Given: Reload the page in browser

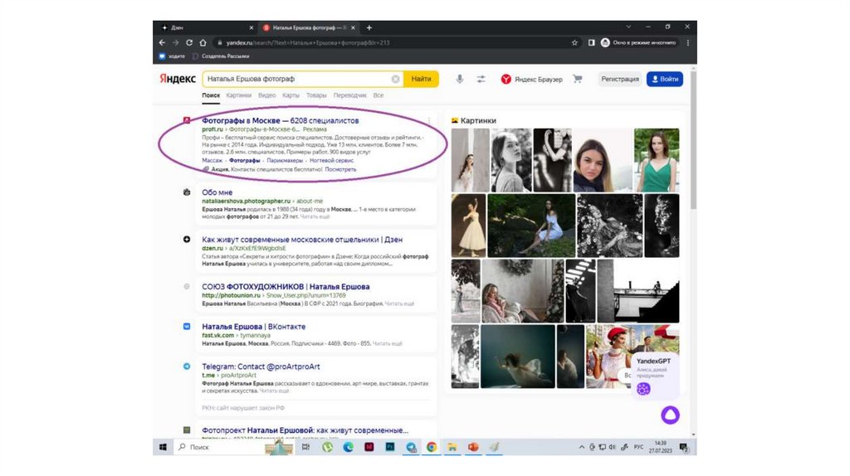Looking at the screenshot, I should coord(190,42).
